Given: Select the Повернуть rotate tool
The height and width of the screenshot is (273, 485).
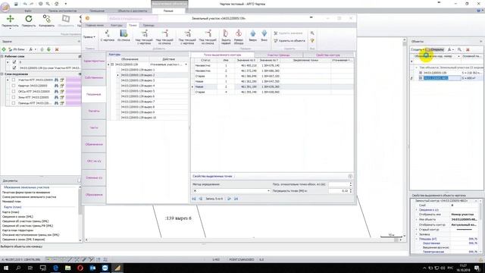Looking at the screenshot, I should coord(29,20).
